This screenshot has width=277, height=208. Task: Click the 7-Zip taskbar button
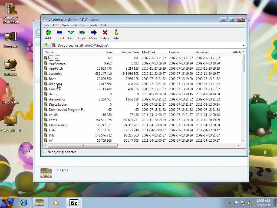(x=74, y=203)
